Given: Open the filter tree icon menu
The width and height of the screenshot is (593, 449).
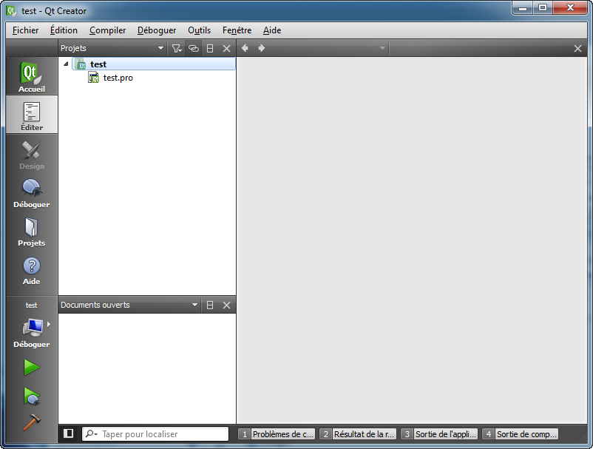Looking at the screenshot, I should pos(177,47).
